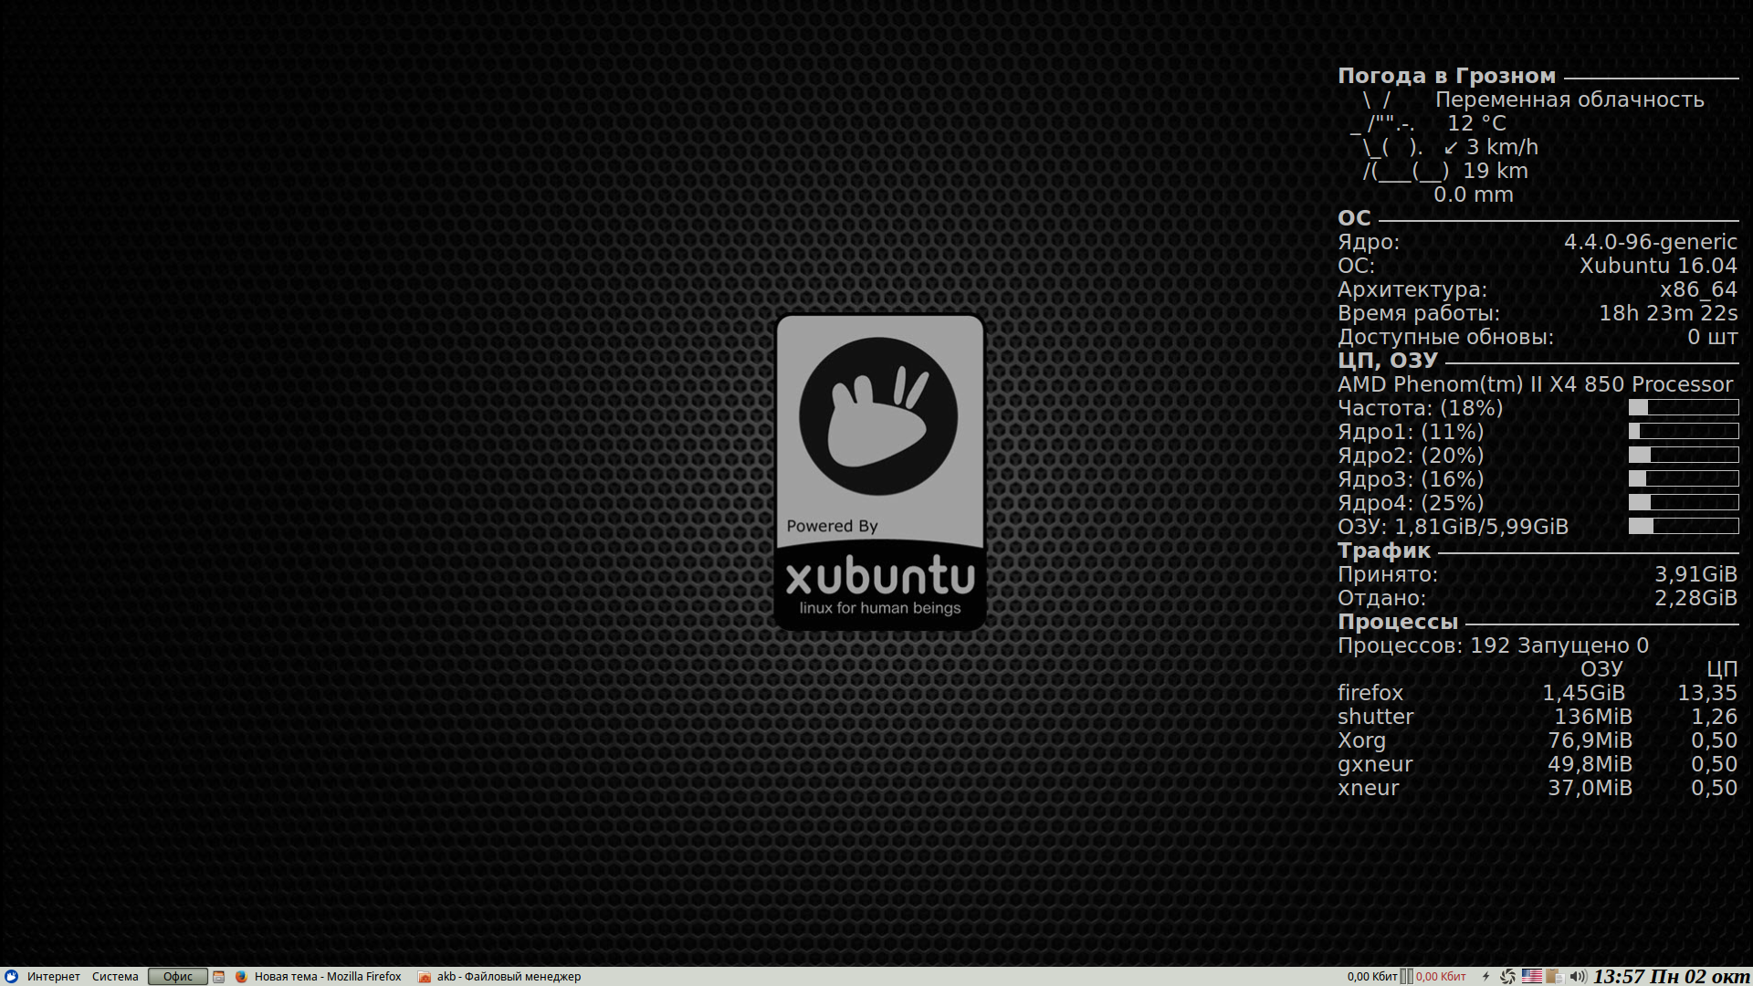Click the Отдано value 2,28GiB
This screenshot has height=986, width=1753.
[1696, 598]
